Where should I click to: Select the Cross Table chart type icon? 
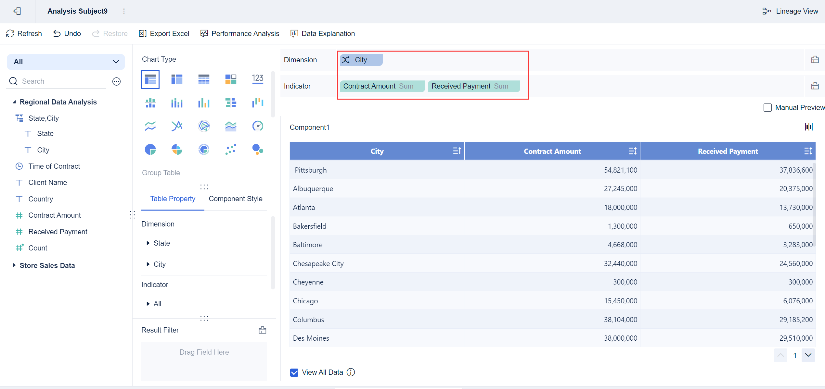coord(177,79)
